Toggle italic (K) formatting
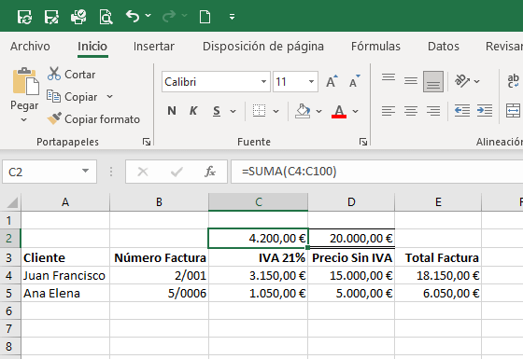Screen dimensions: 523x359 click(193, 111)
